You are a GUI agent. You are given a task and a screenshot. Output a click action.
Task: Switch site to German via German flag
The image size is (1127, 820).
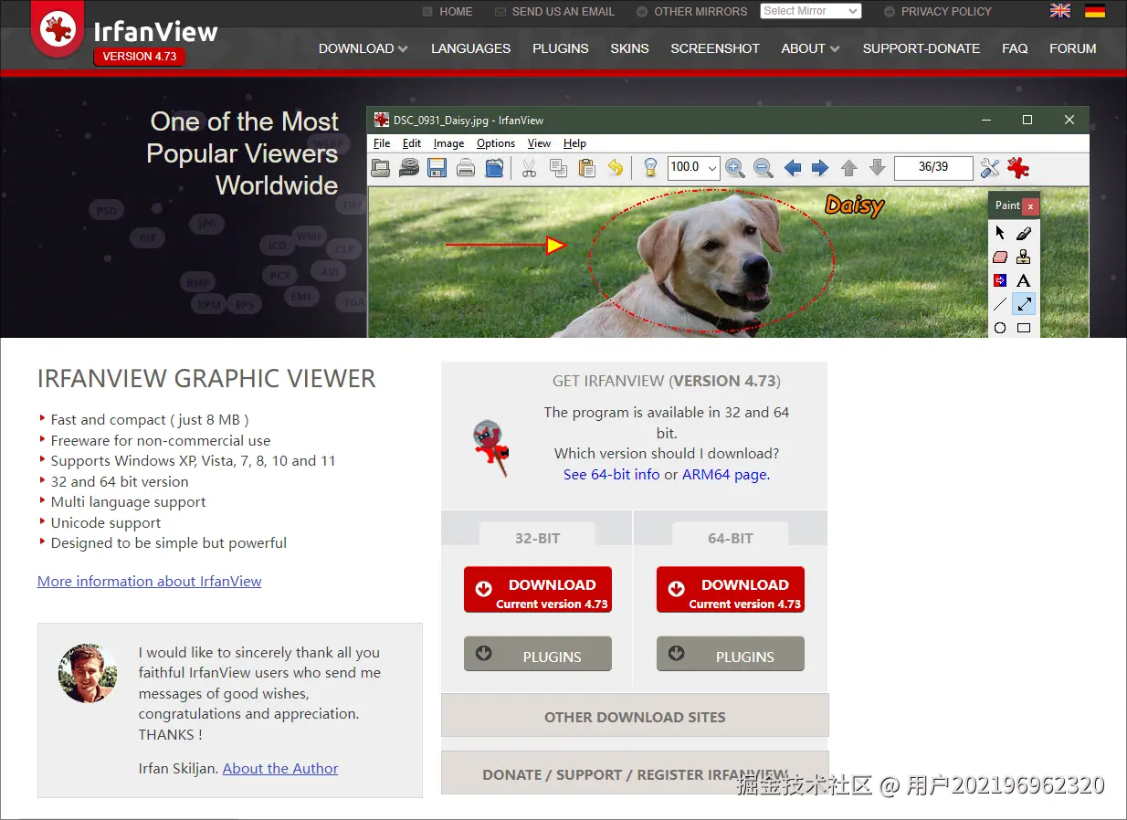point(1095,11)
